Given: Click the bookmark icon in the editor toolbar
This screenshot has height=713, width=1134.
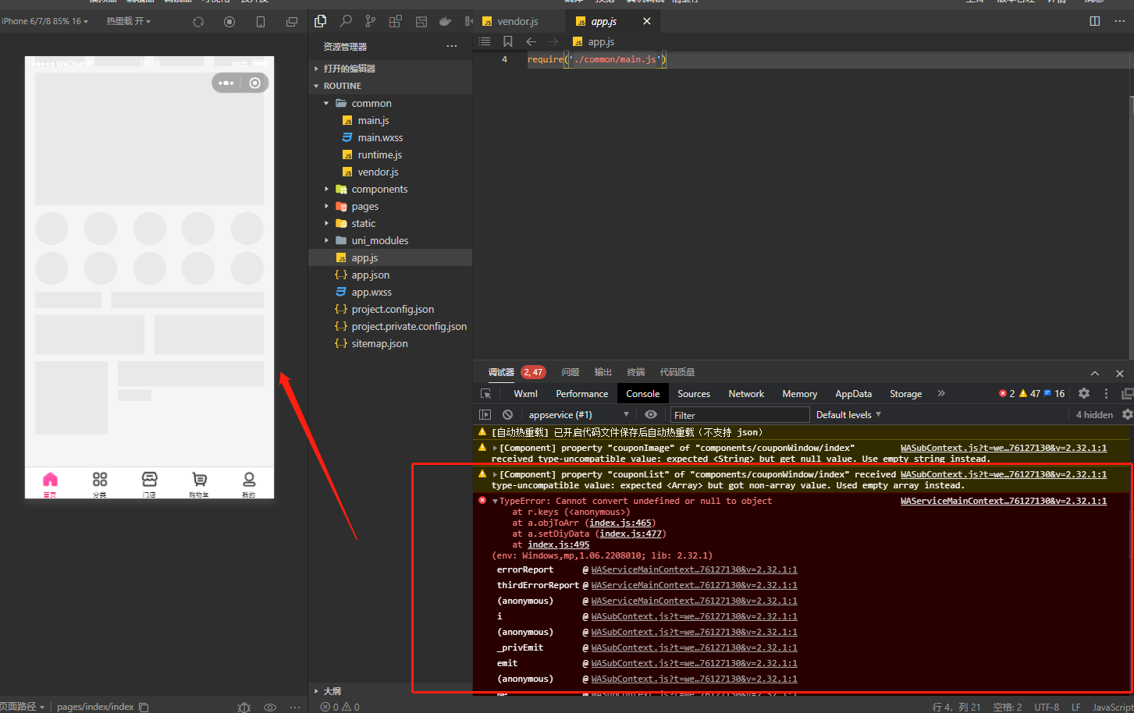Looking at the screenshot, I should click(x=508, y=41).
